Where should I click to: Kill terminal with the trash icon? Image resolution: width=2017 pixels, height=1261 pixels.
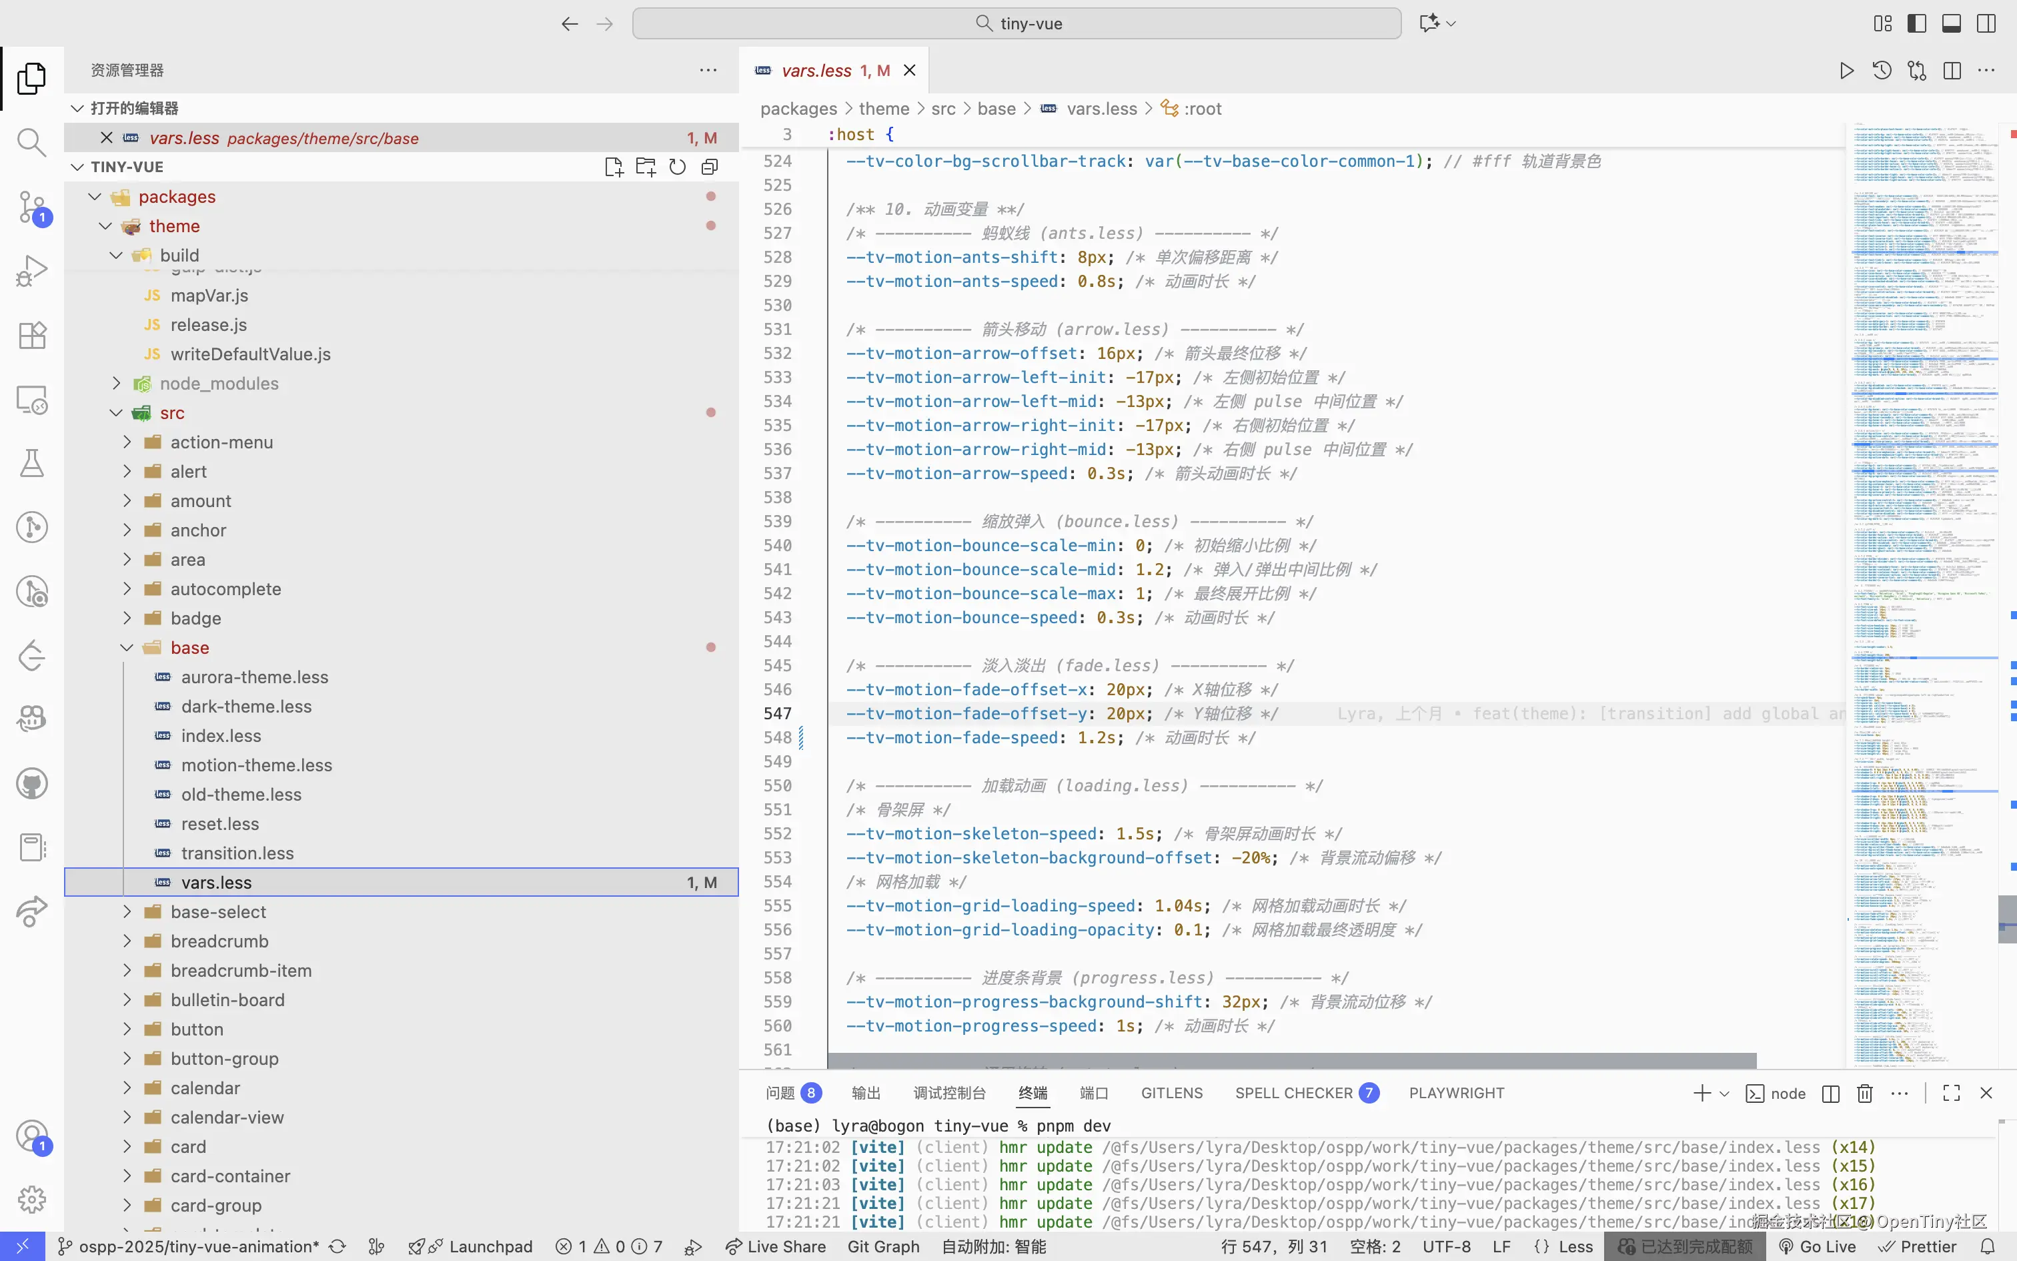[x=1864, y=1094]
